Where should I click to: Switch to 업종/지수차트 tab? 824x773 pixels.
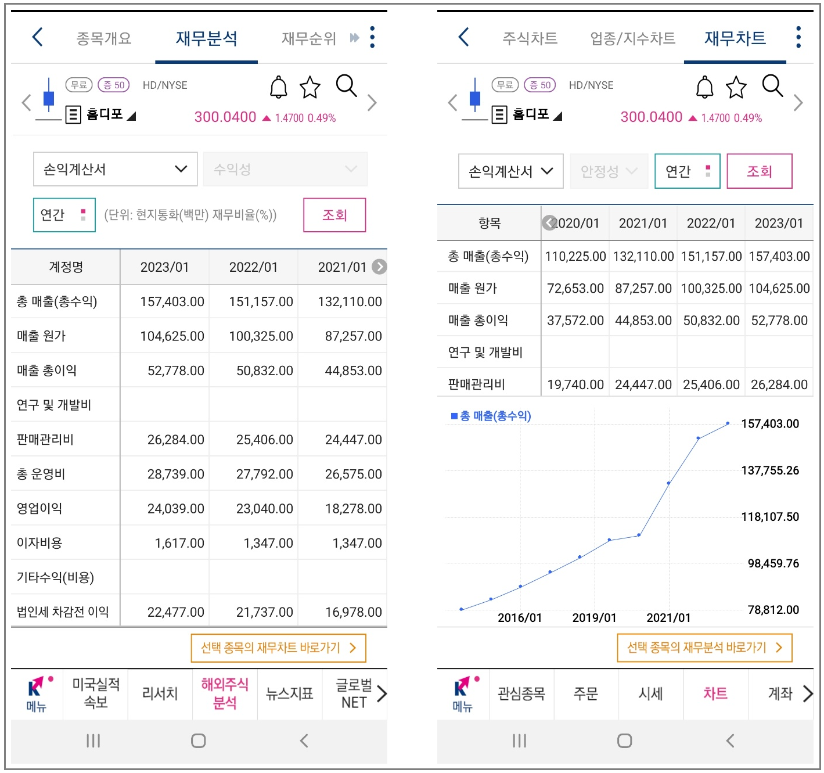click(x=633, y=38)
